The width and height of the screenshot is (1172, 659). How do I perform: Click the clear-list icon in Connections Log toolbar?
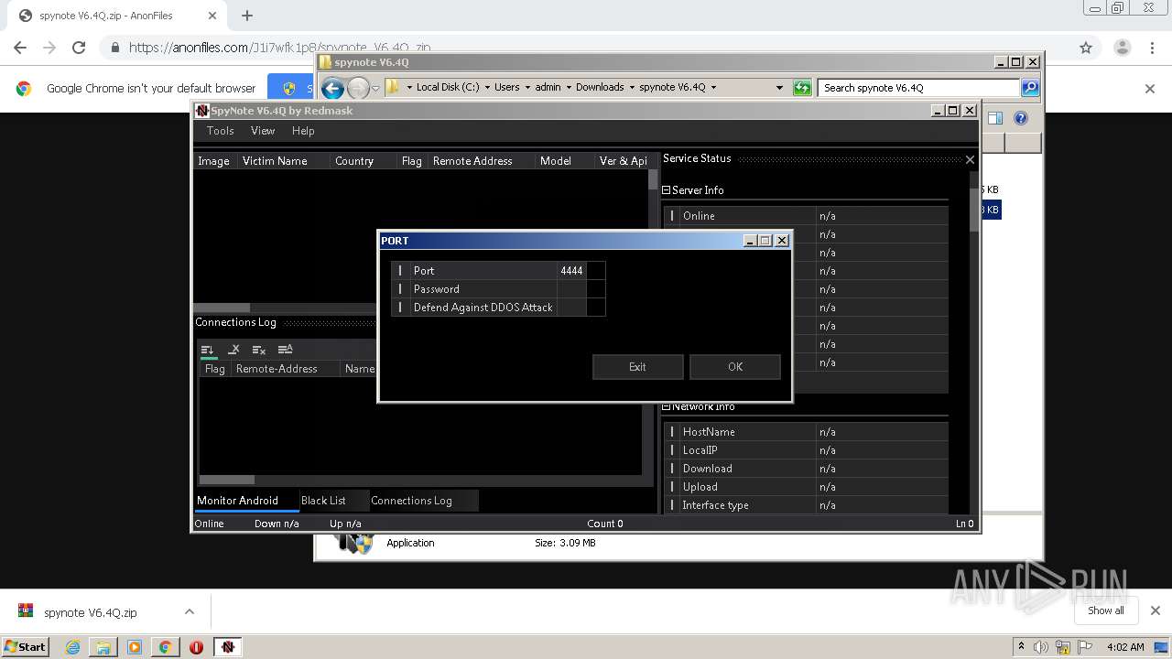[x=259, y=350]
